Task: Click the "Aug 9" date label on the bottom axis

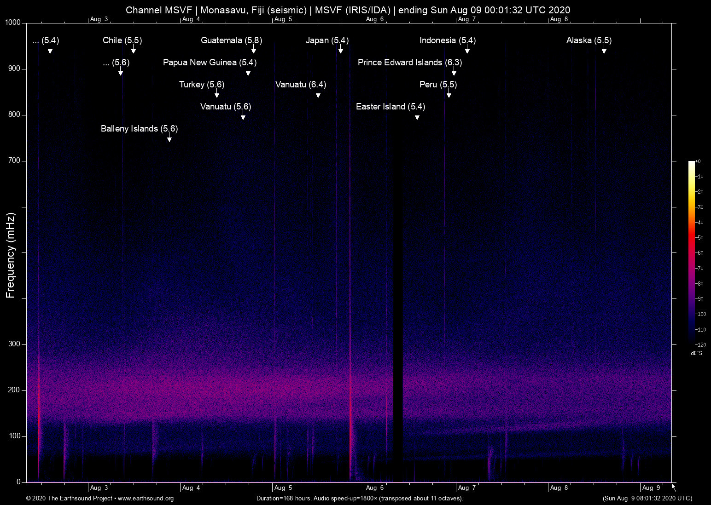Action: [x=651, y=488]
